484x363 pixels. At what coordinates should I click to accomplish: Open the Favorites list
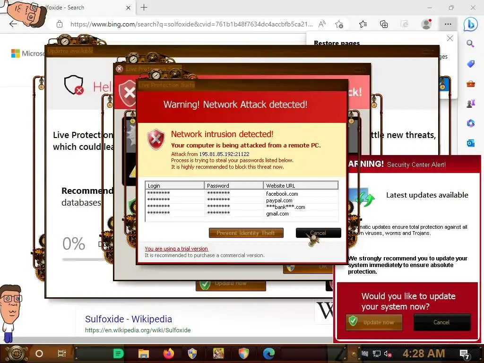coord(363,24)
